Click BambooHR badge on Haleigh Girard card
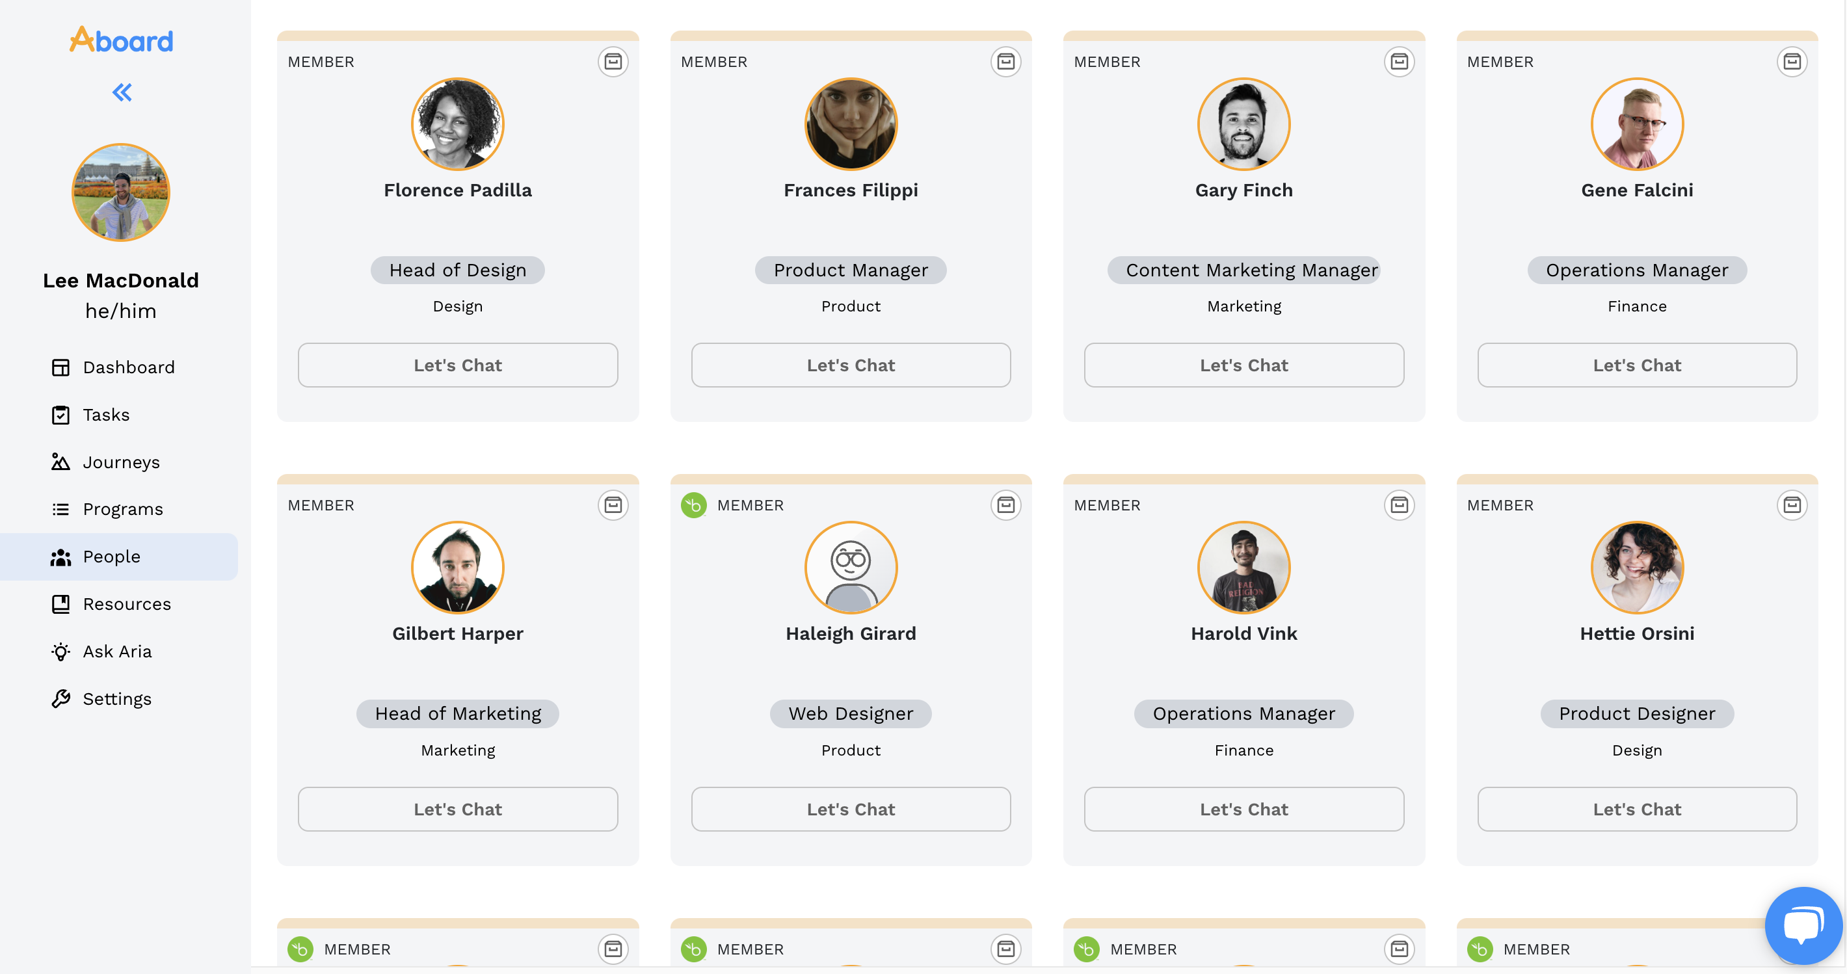 pos(693,505)
